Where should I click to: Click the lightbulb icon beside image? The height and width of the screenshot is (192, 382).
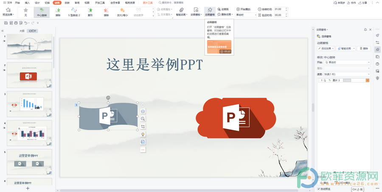pos(143,134)
